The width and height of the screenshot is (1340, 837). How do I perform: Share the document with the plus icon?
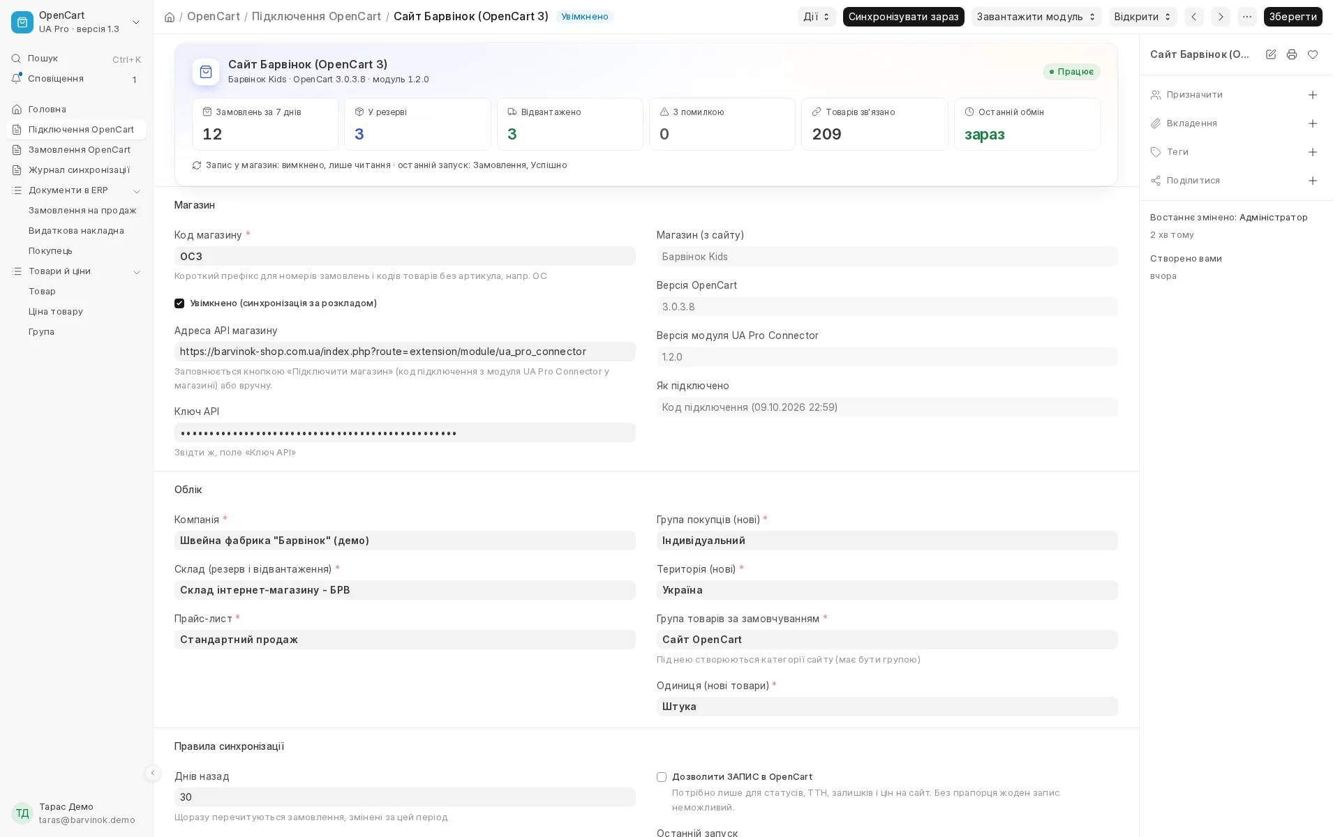1313,181
